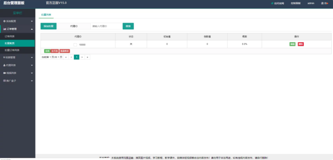This screenshot has height=160, width=333.
Task: Focus the 请输入代理ID search input field
Action: tap(106, 26)
